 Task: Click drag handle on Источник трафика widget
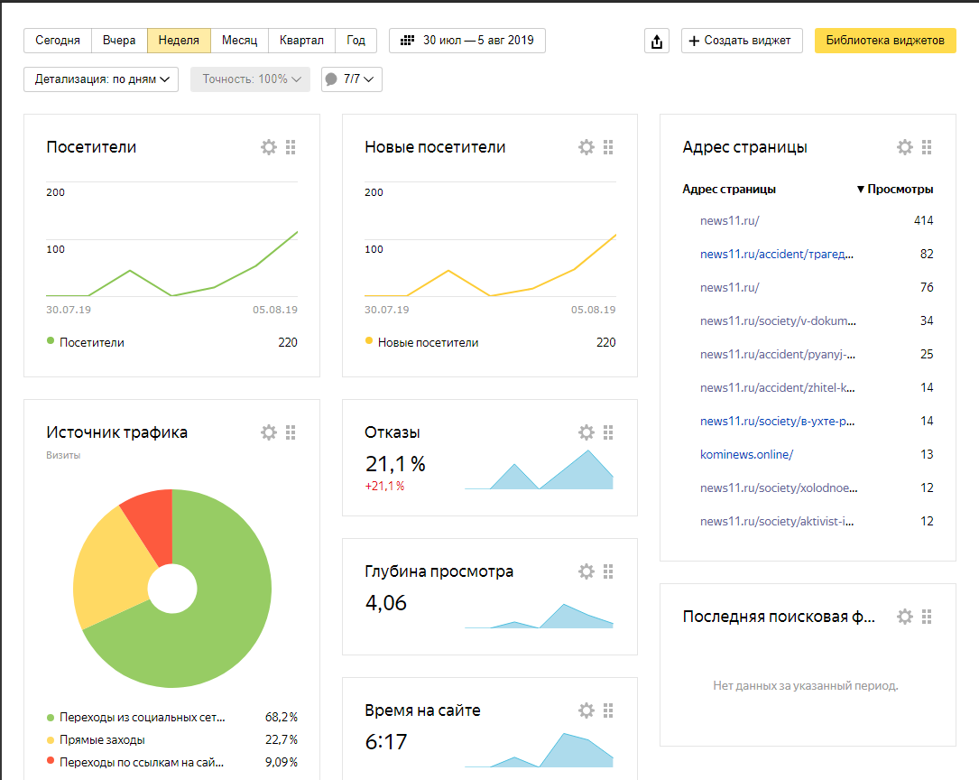(291, 432)
